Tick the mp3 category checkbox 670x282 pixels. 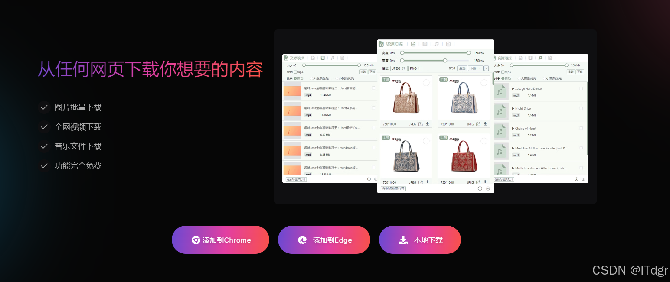503,72
